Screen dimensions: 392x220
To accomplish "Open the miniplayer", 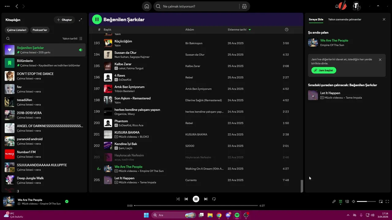I will point(381,201).
